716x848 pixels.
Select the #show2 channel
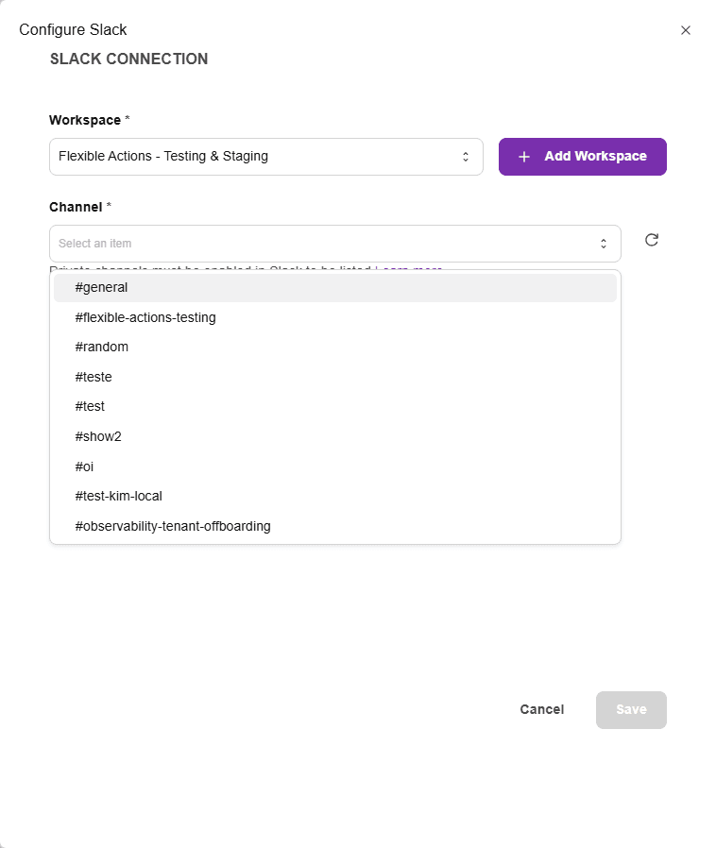334,436
